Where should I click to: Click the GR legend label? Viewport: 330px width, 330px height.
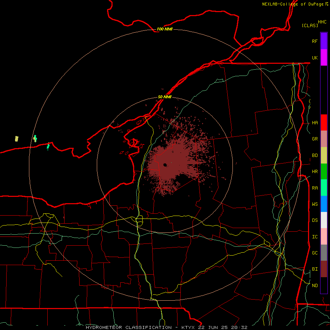[x=315, y=139]
